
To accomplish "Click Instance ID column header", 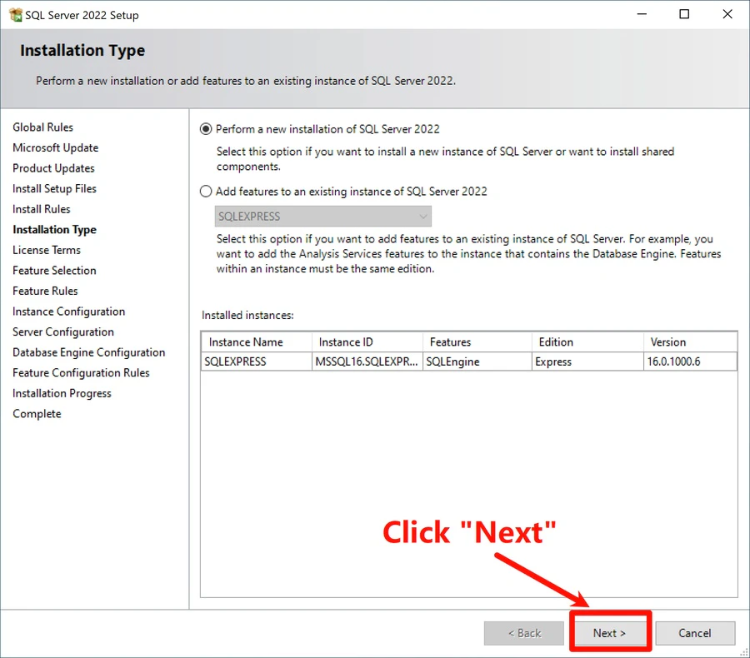I will click(x=367, y=342).
